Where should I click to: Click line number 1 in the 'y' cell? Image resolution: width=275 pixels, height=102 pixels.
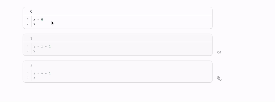28,46
